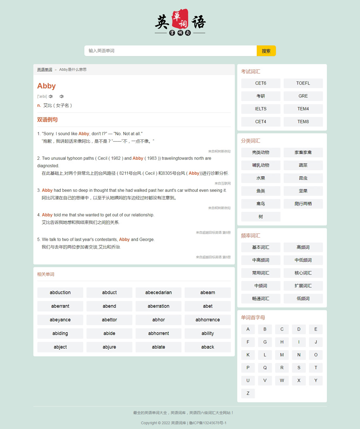Choose the 高频词 frequency list
Viewport: 360px width, 429px height.
(x=303, y=248)
